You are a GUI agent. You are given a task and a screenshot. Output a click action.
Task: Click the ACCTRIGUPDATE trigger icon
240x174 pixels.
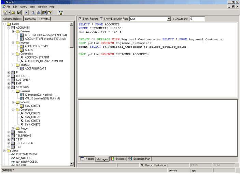(22, 69)
